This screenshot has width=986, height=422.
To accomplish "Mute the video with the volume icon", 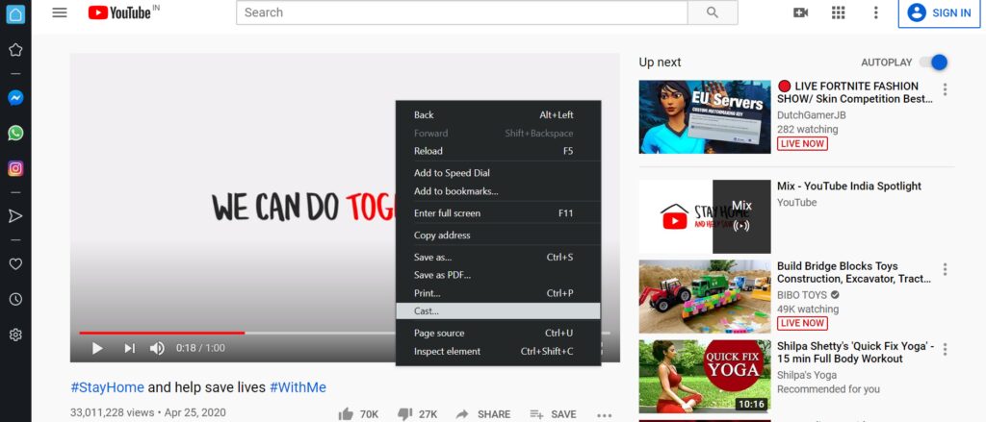I will pos(157,348).
